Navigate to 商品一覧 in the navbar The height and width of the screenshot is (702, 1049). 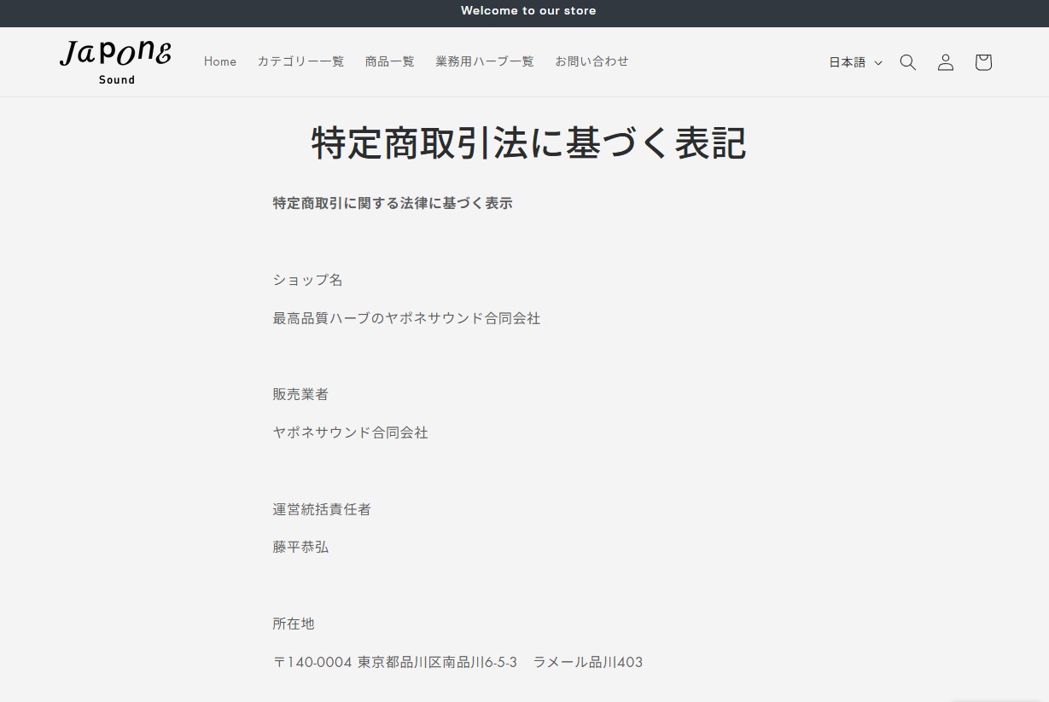[389, 61]
